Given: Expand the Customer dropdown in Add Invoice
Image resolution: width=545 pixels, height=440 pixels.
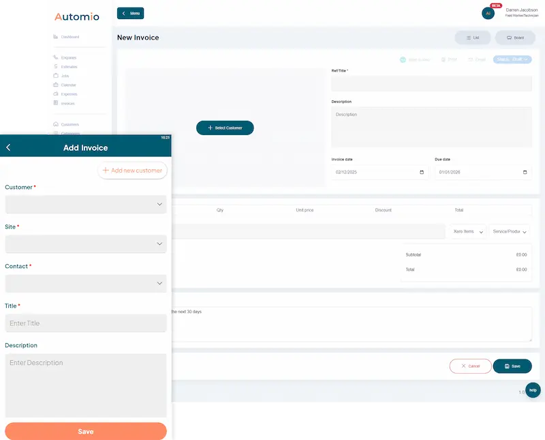Looking at the screenshot, I should 86,204.
